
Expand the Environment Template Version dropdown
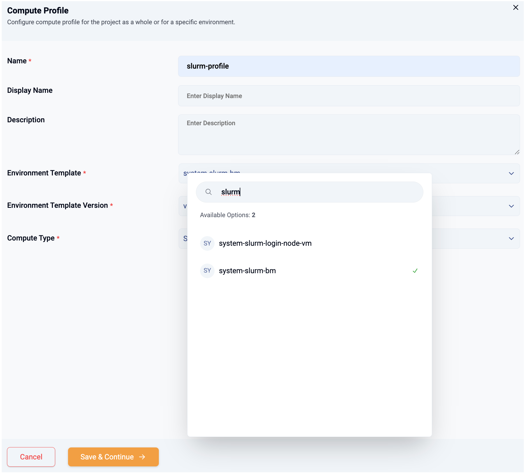[x=511, y=206]
